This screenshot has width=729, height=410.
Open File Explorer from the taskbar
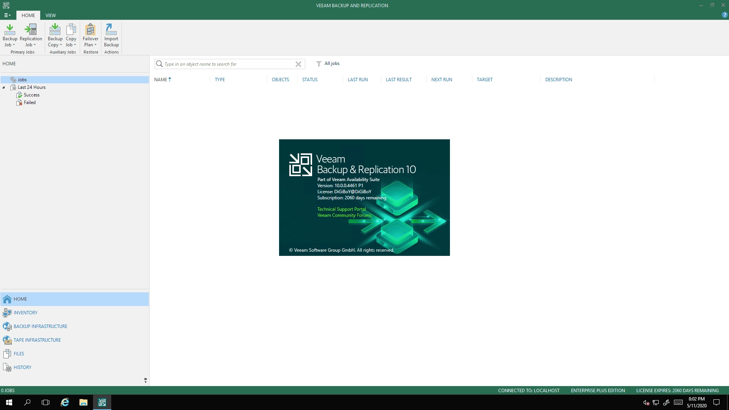pos(83,402)
